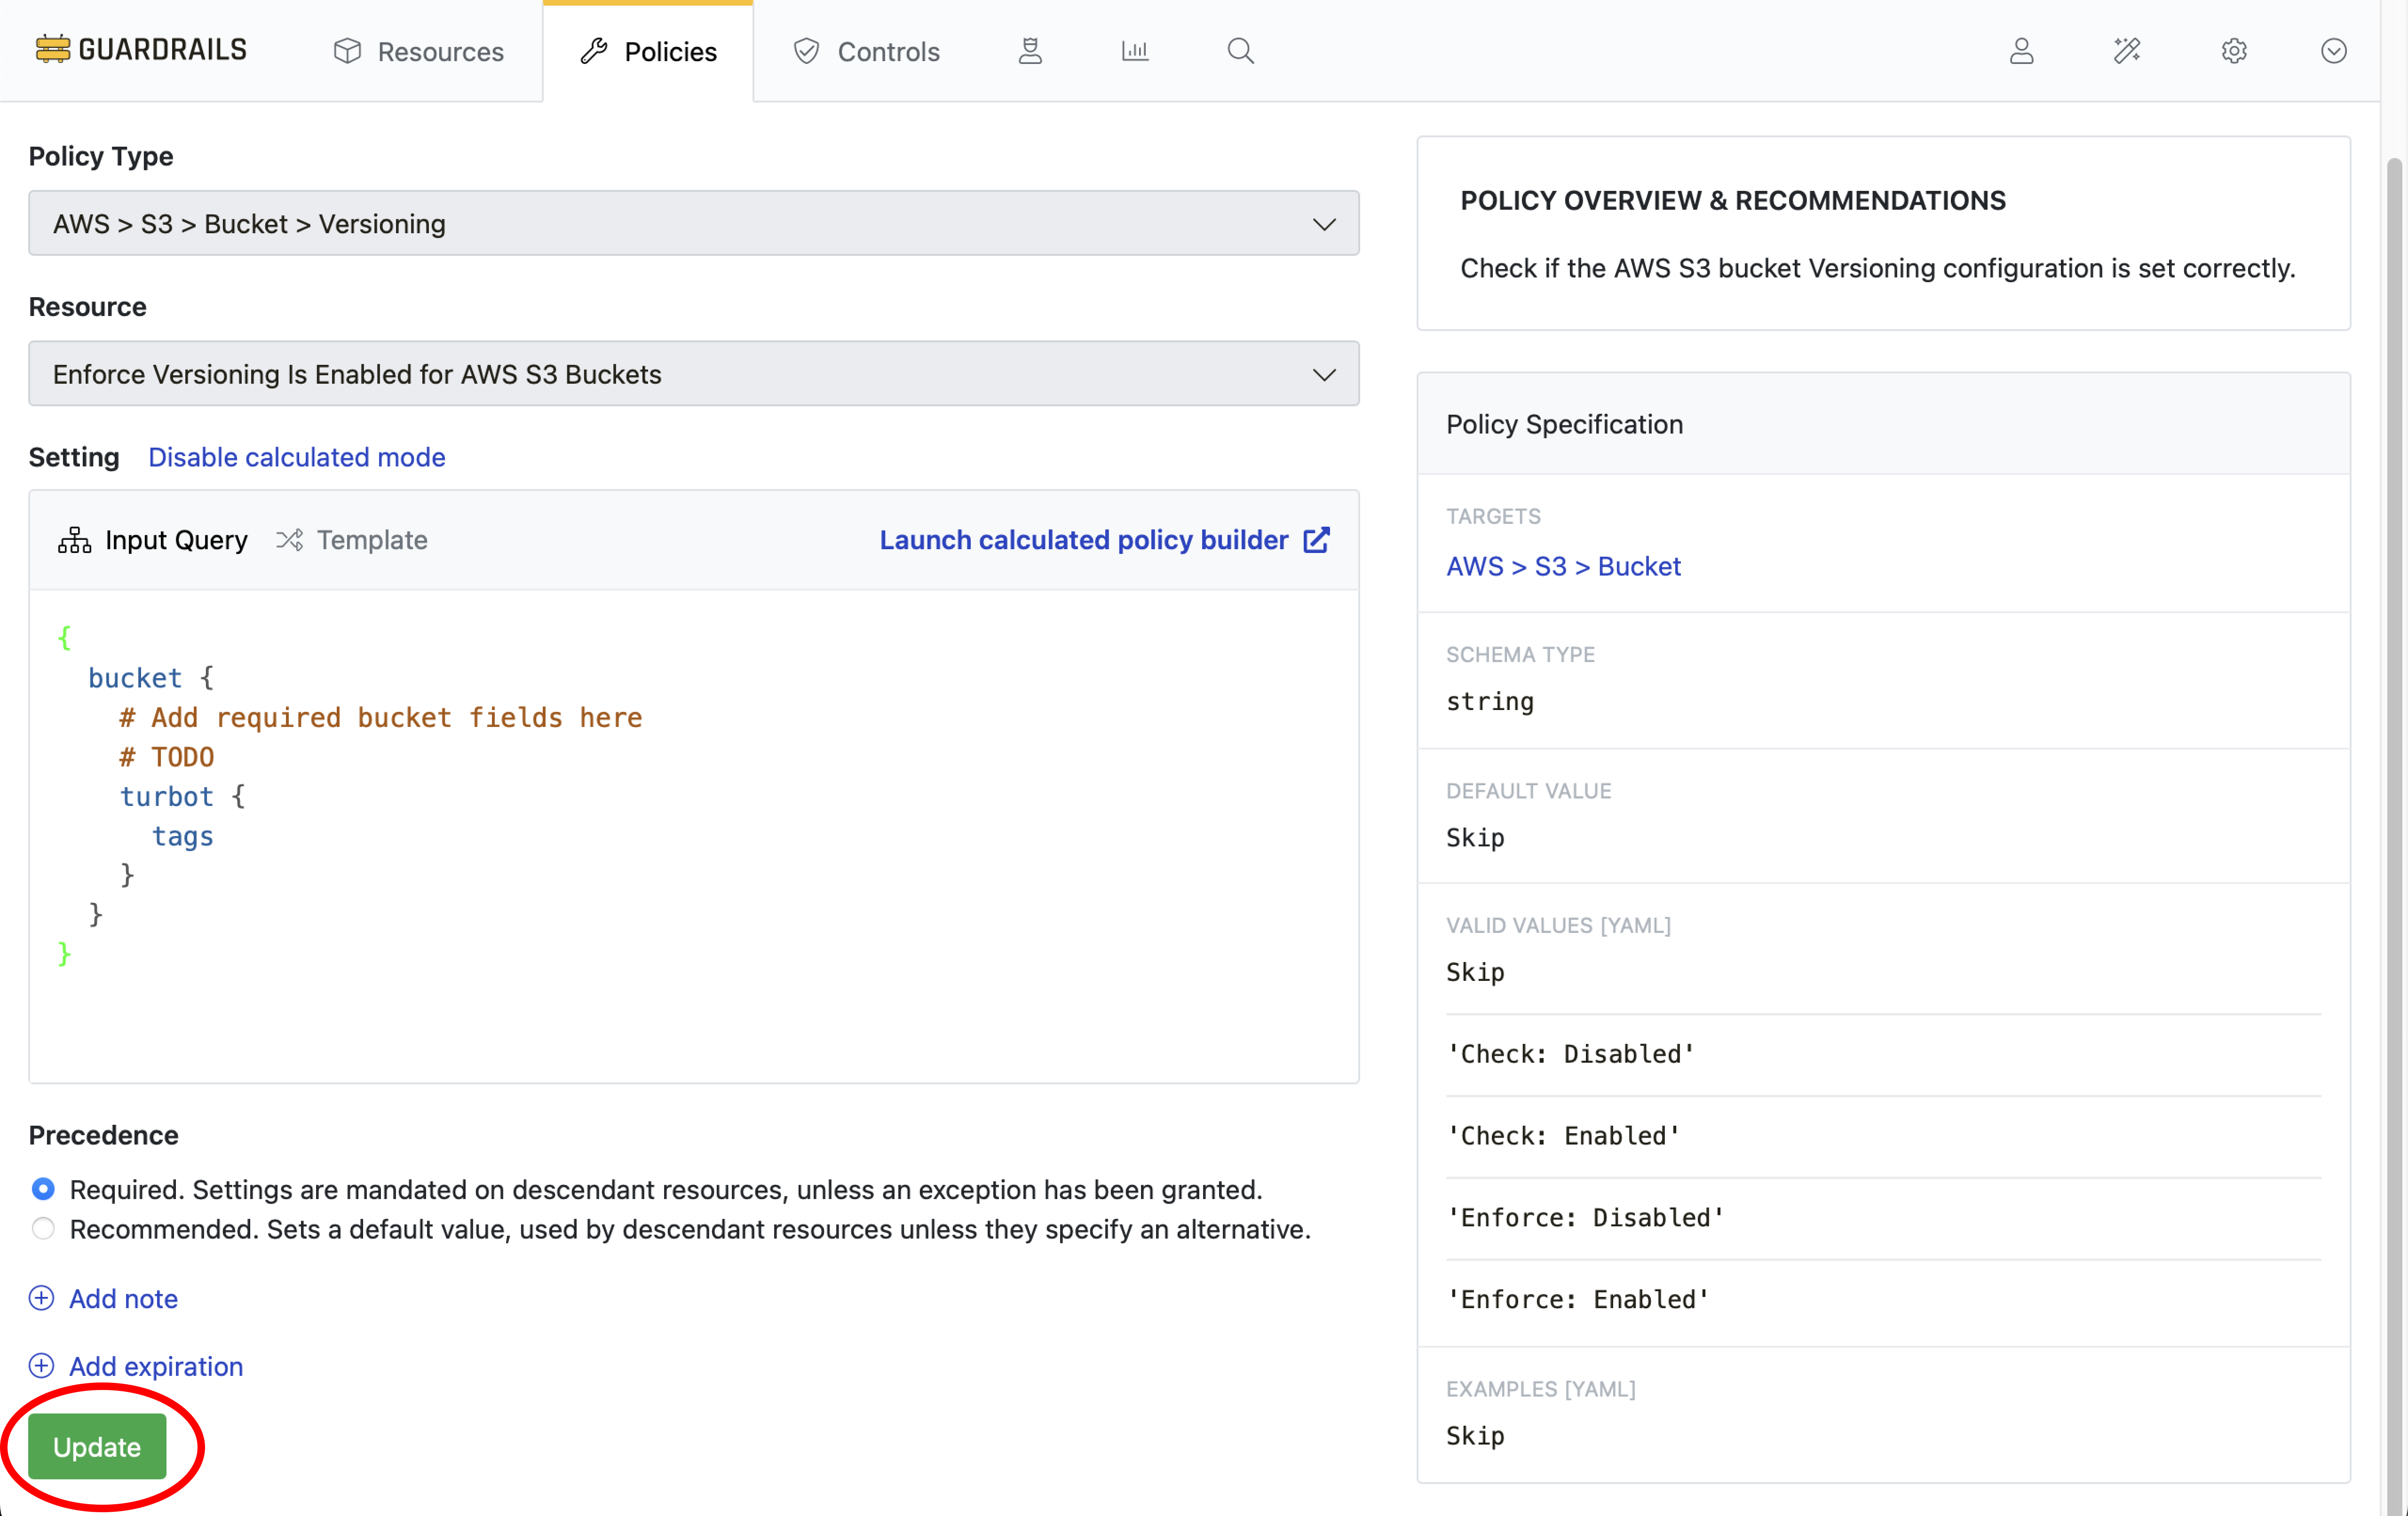Screen dimensions: 2408x1516
Task: Open the settings gear icon
Action: click(2234, 51)
